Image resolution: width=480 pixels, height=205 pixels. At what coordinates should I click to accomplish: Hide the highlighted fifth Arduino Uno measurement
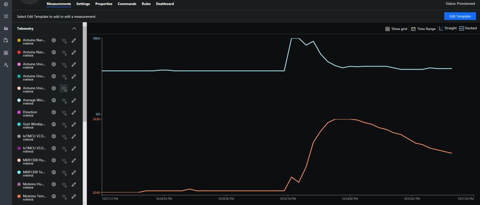[x=64, y=88]
